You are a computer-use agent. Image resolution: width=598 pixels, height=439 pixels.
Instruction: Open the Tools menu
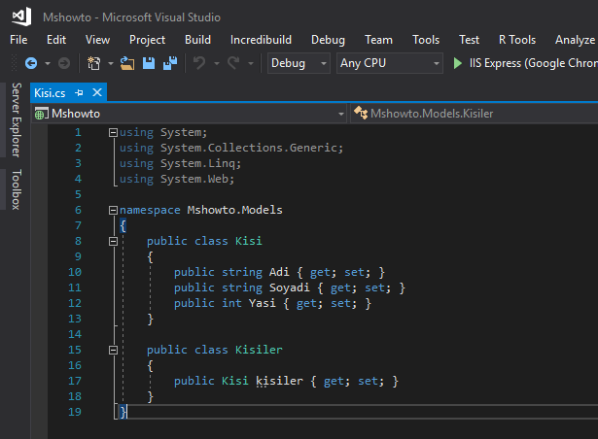click(x=426, y=40)
